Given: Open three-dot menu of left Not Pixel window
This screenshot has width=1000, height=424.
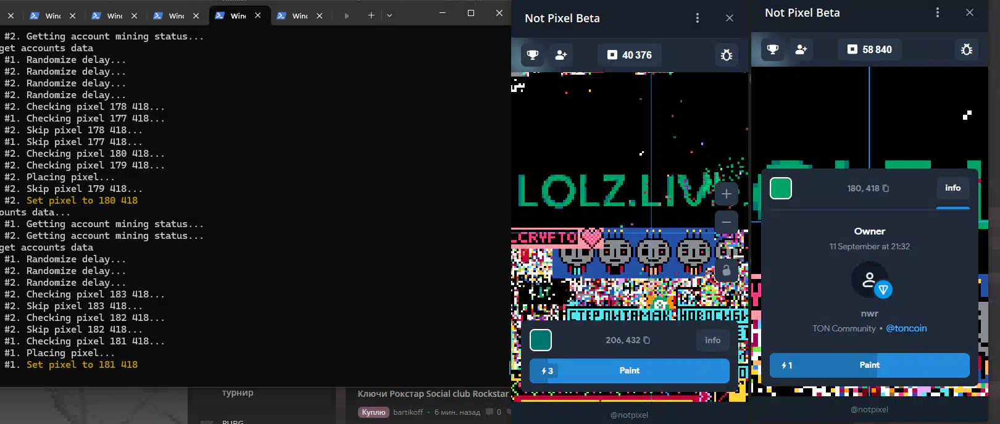Looking at the screenshot, I should (x=698, y=19).
